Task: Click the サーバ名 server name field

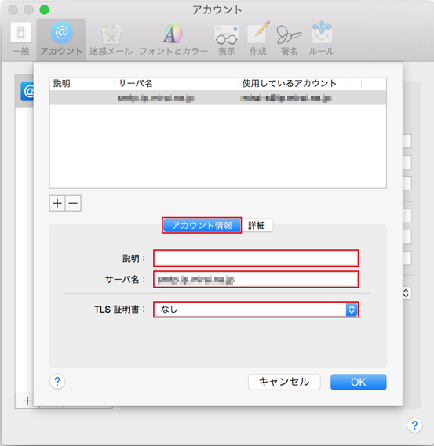Action: click(256, 279)
